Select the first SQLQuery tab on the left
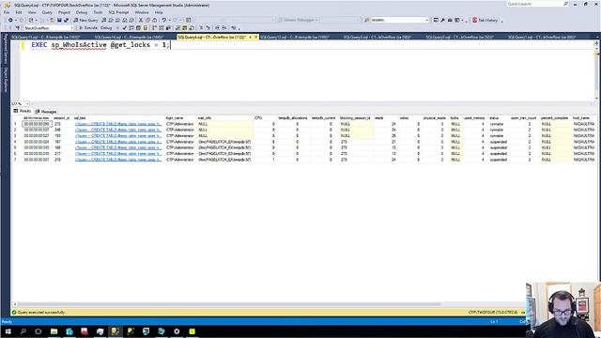The width and height of the screenshot is (601, 338). pyautogui.click(x=45, y=38)
